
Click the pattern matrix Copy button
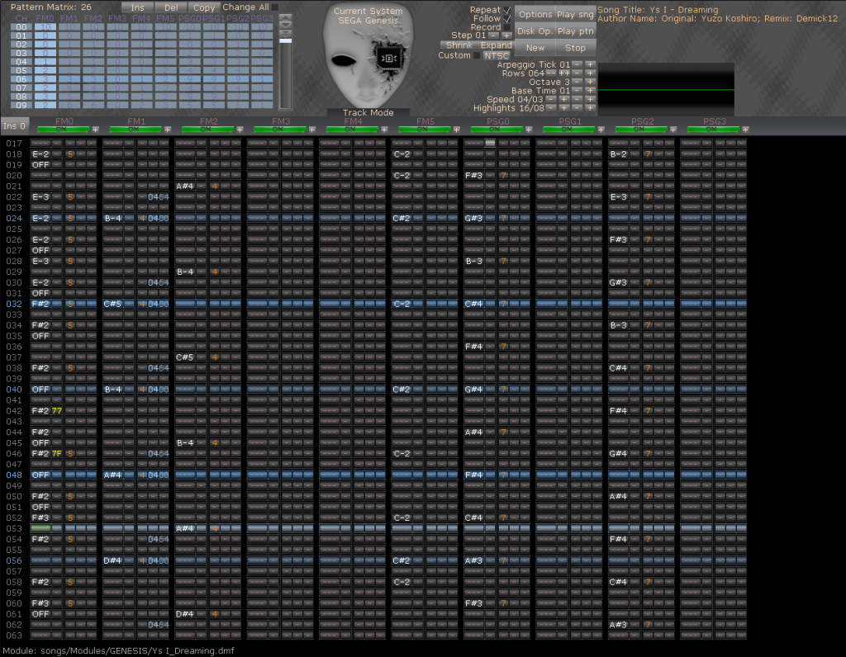(204, 7)
